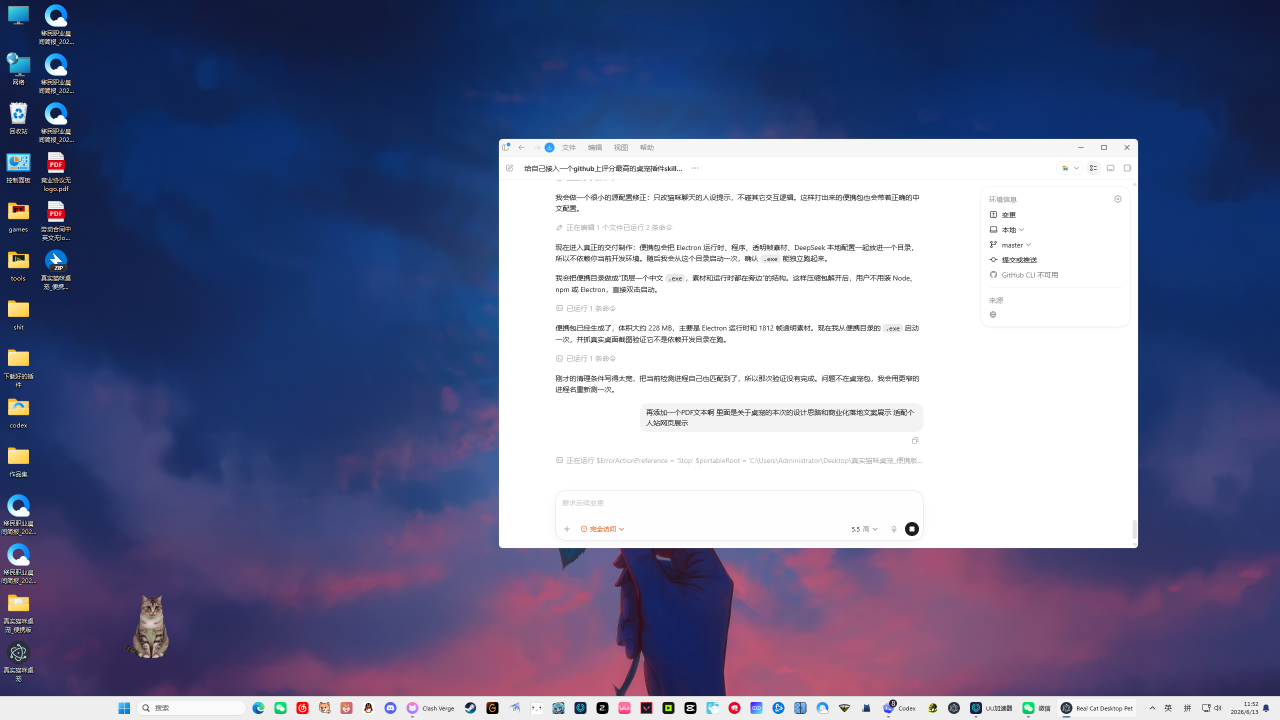Open the 5.5 高 model selector dropdown
1280x720 pixels.
(x=864, y=529)
